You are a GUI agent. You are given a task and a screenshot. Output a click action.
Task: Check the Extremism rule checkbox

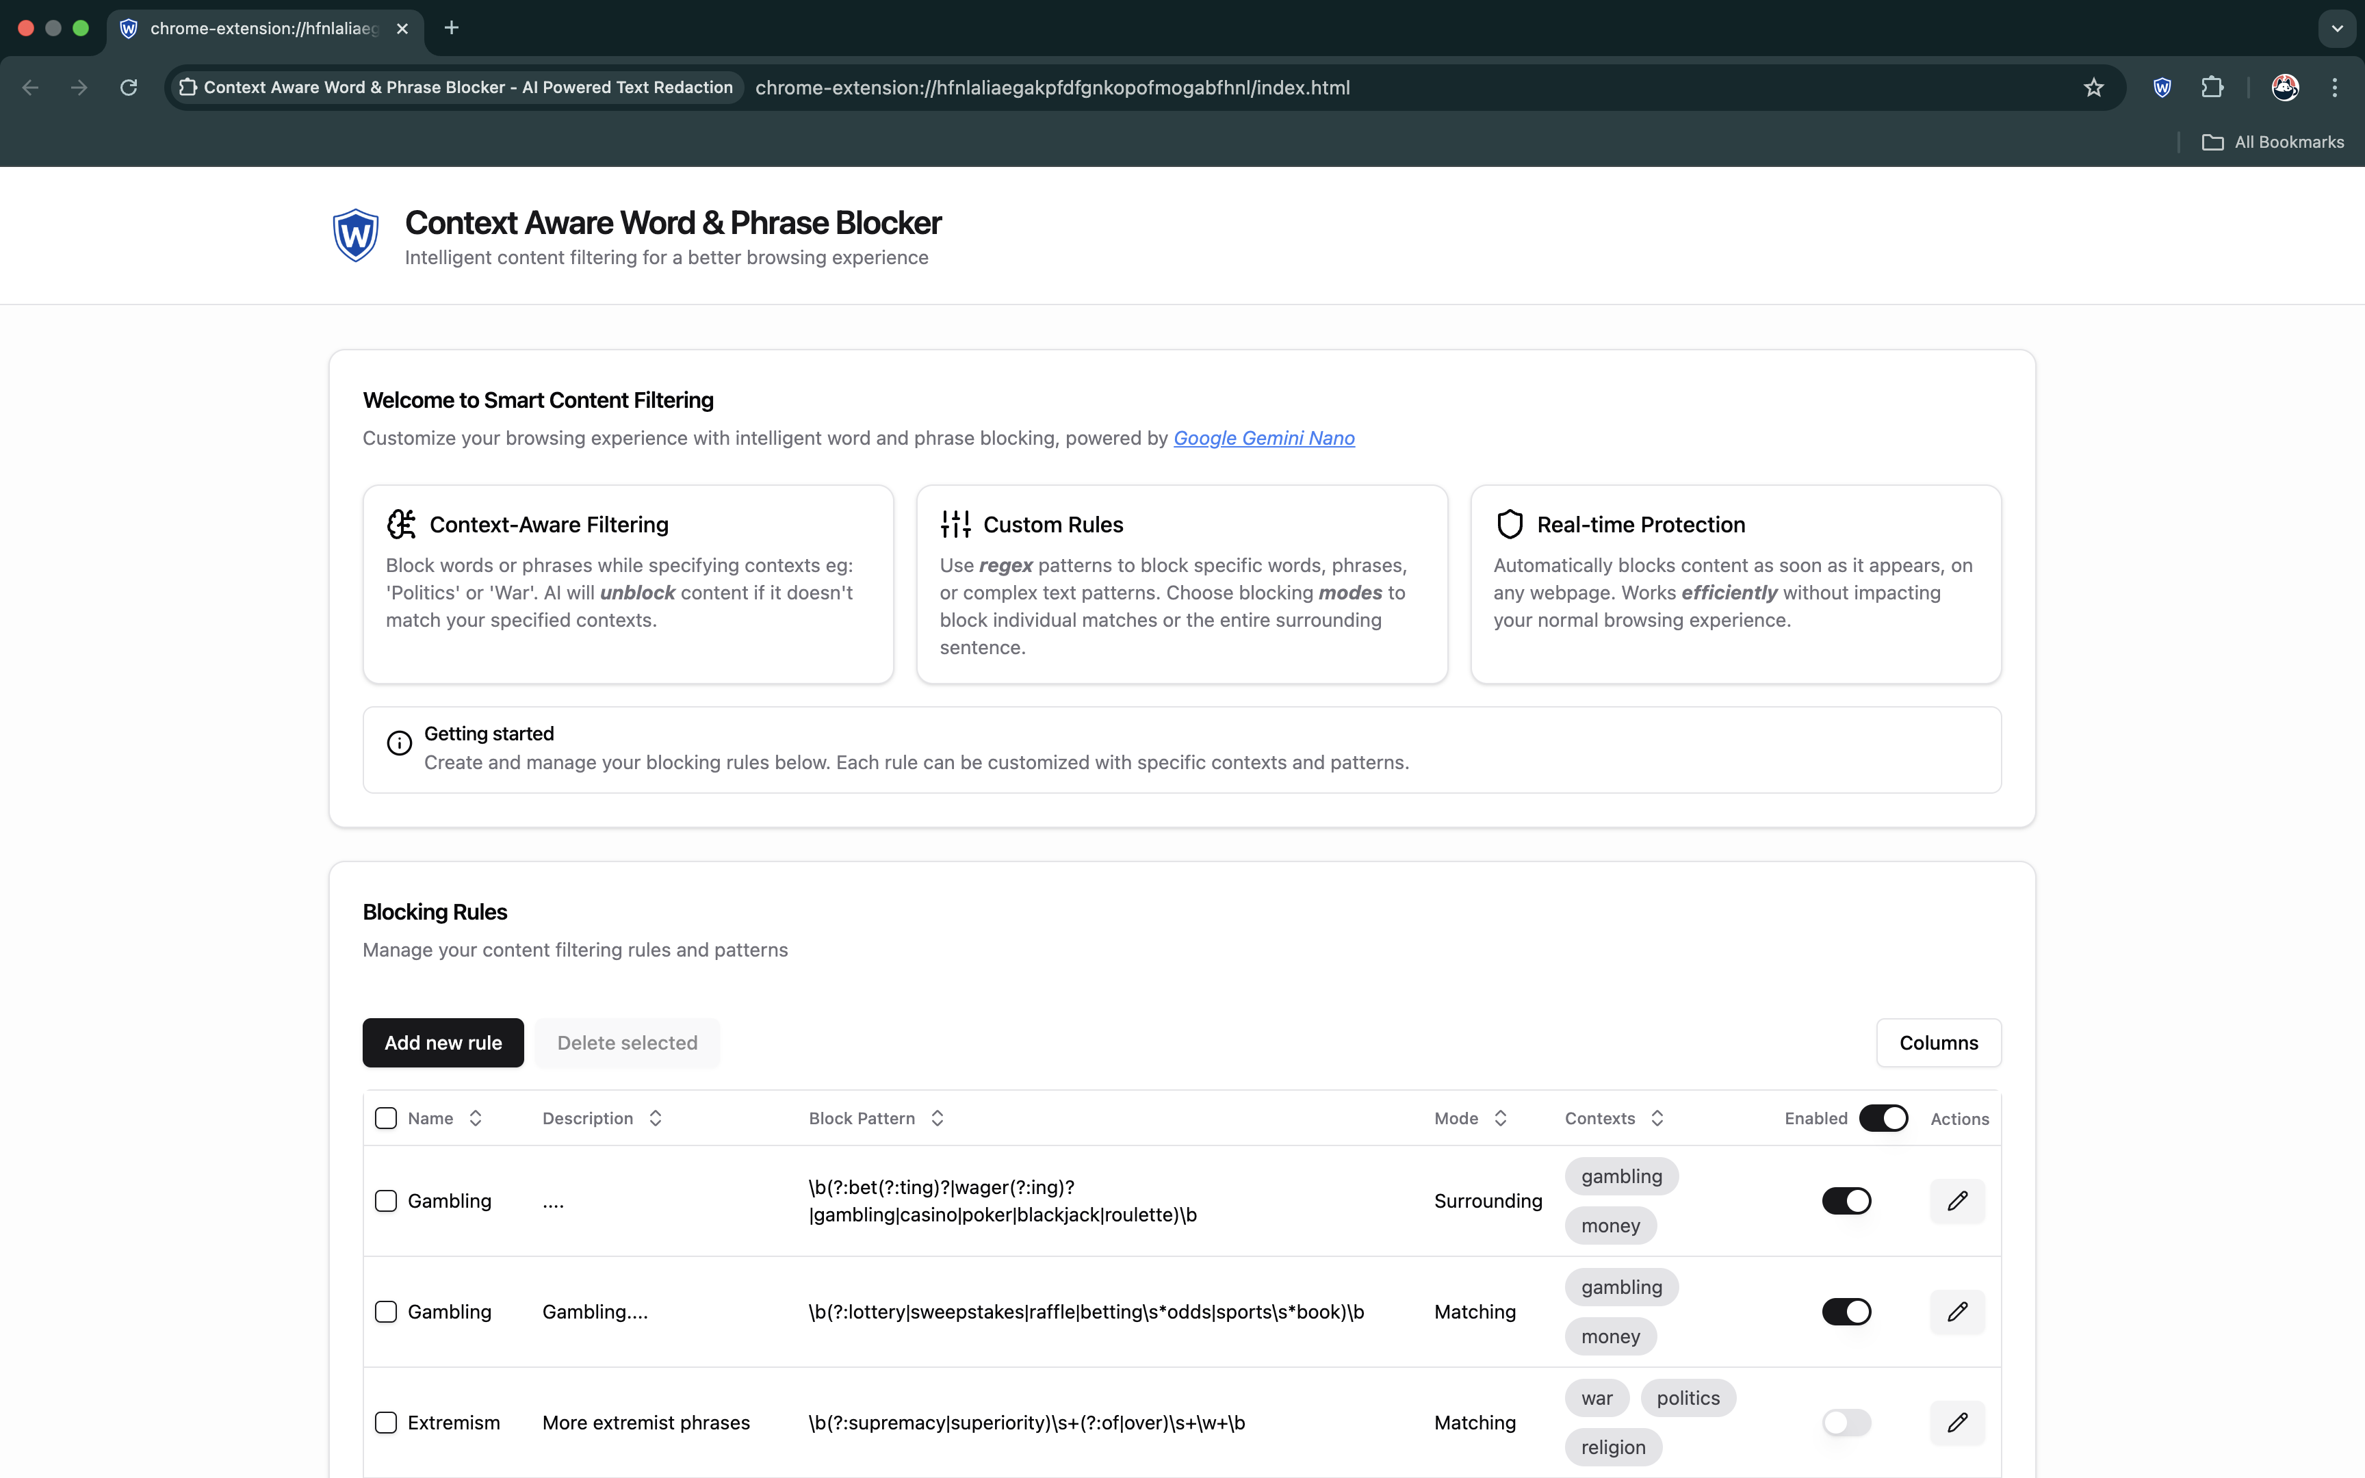click(x=386, y=1423)
